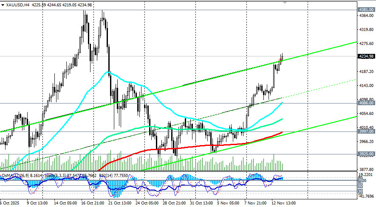Click the most recent candlestick near 4234
Screen dimensions: 376x207
coord(282,57)
